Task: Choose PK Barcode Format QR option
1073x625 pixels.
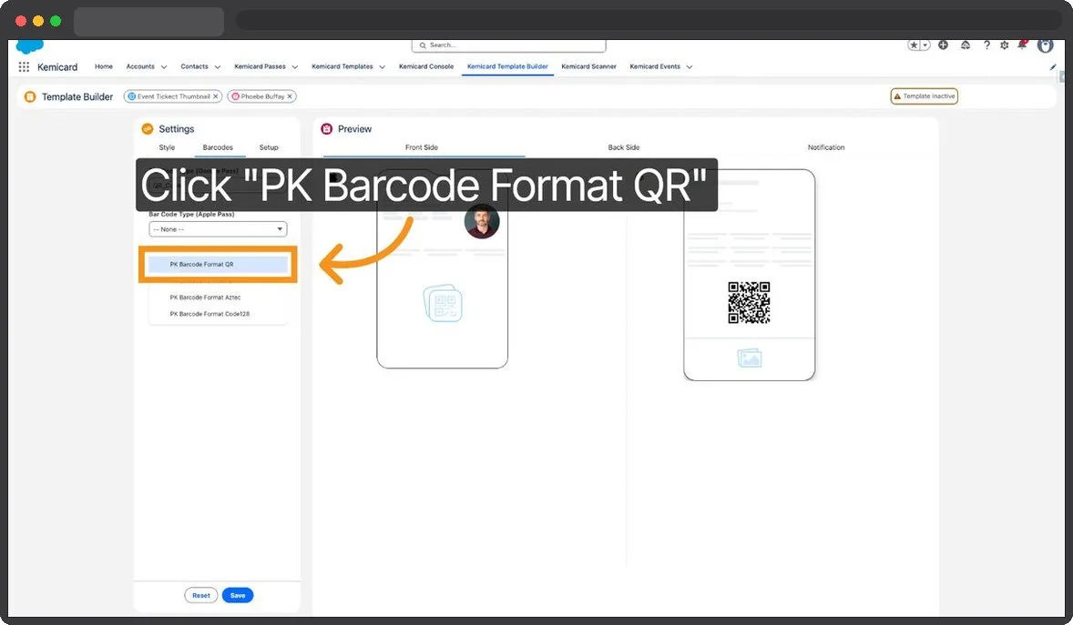Action: [x=218, y=264]
